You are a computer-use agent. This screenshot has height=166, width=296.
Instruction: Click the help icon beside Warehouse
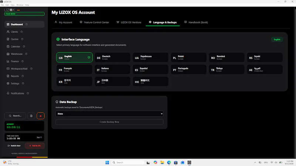[26, 54]
